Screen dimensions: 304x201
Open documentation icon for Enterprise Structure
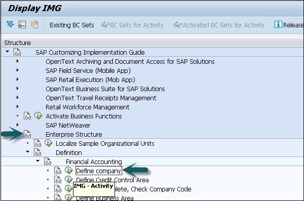click(x=27, y=134)
